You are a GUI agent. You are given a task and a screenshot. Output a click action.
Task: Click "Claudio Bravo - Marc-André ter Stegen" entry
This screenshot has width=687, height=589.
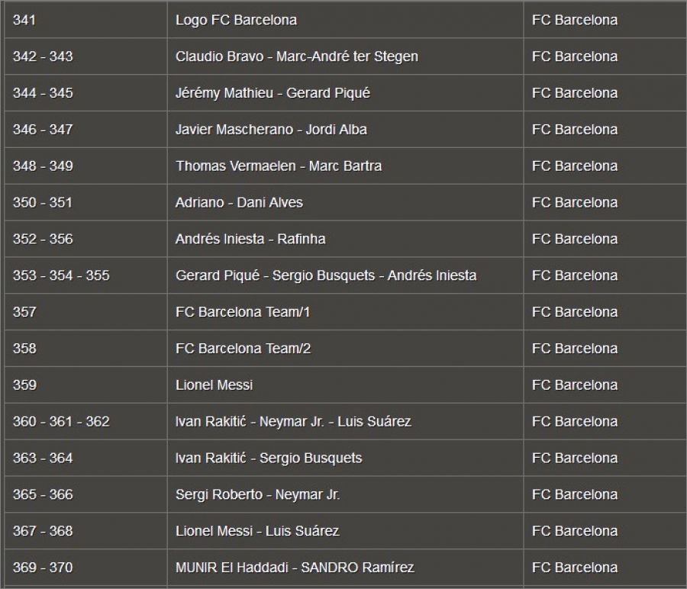pyautogui.click(x=296, y=56)
